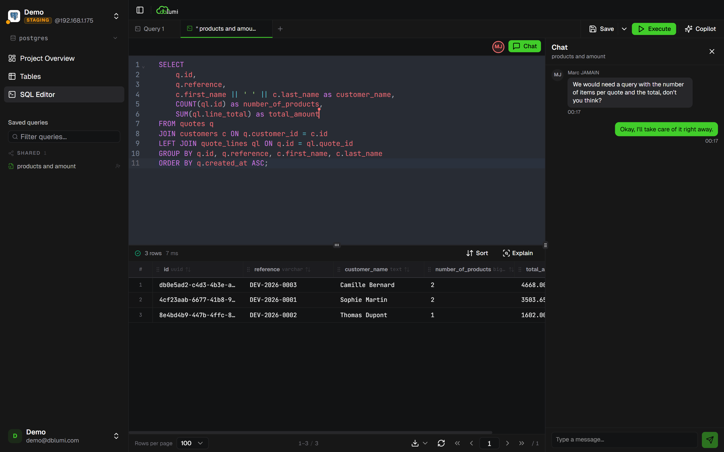Execute the current SQL query

[654, 29]
